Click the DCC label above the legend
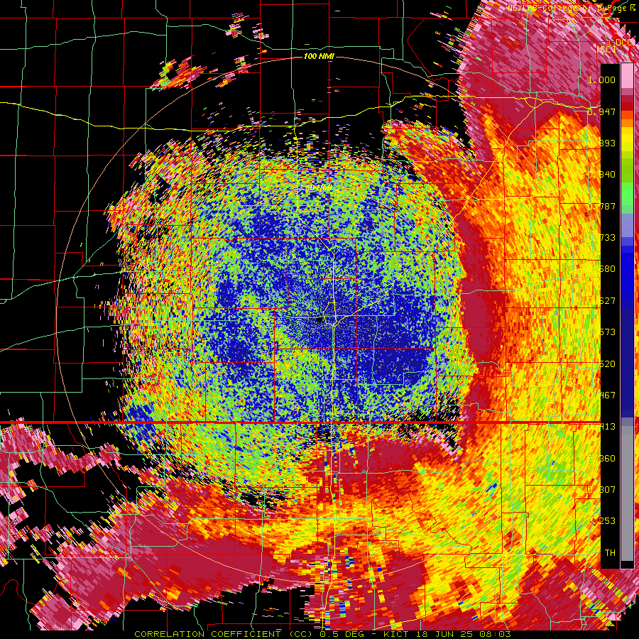This screenshot has height=639, width=639. click(623, 43)
